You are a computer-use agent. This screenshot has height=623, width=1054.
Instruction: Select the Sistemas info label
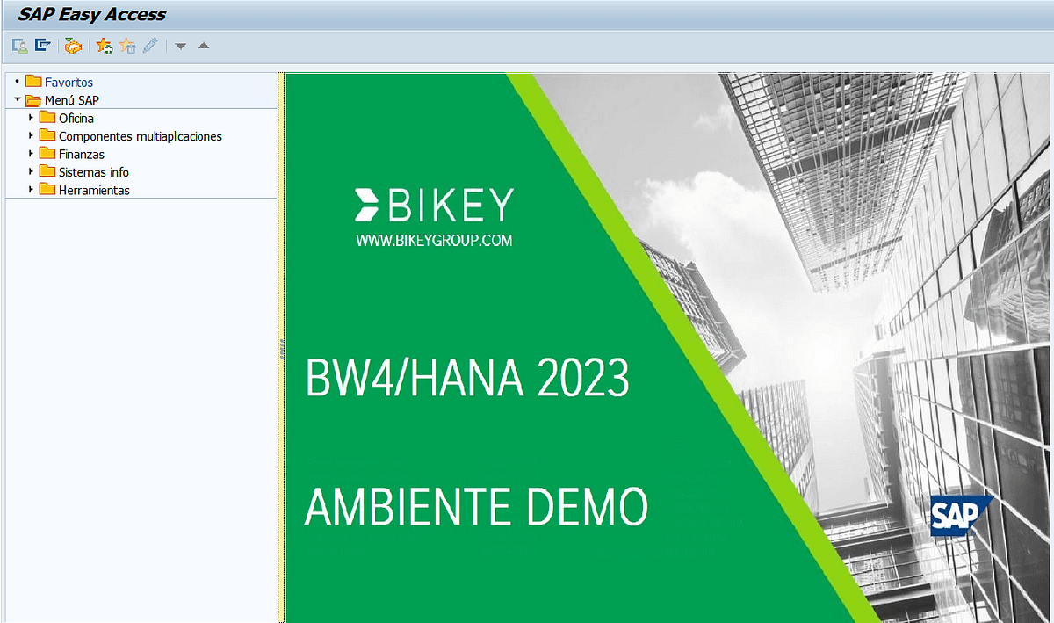(94, 172)
